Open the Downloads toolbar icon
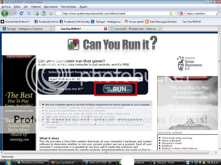The image size is (221, 165). click(x=44, y=14)
